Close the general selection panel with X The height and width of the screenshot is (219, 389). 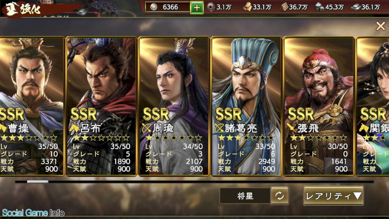(380, 26)
